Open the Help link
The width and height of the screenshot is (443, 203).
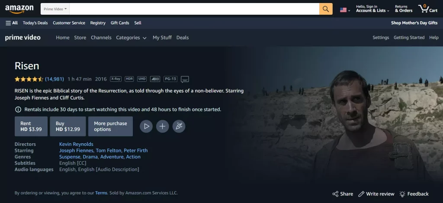[x=434, y=38]
